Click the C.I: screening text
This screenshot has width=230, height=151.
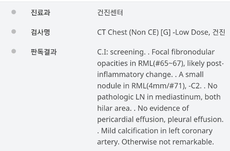point(121,52)
